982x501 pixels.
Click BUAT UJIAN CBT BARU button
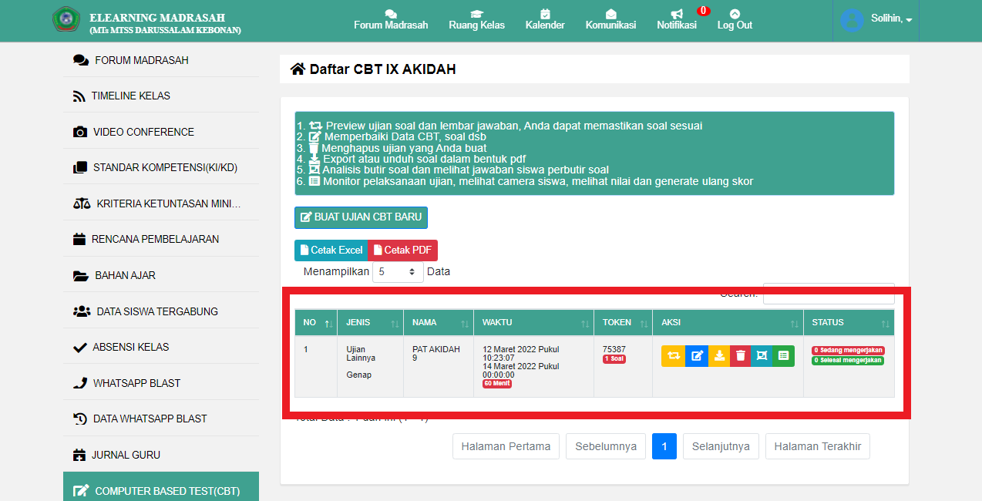[x=361, y=217]
